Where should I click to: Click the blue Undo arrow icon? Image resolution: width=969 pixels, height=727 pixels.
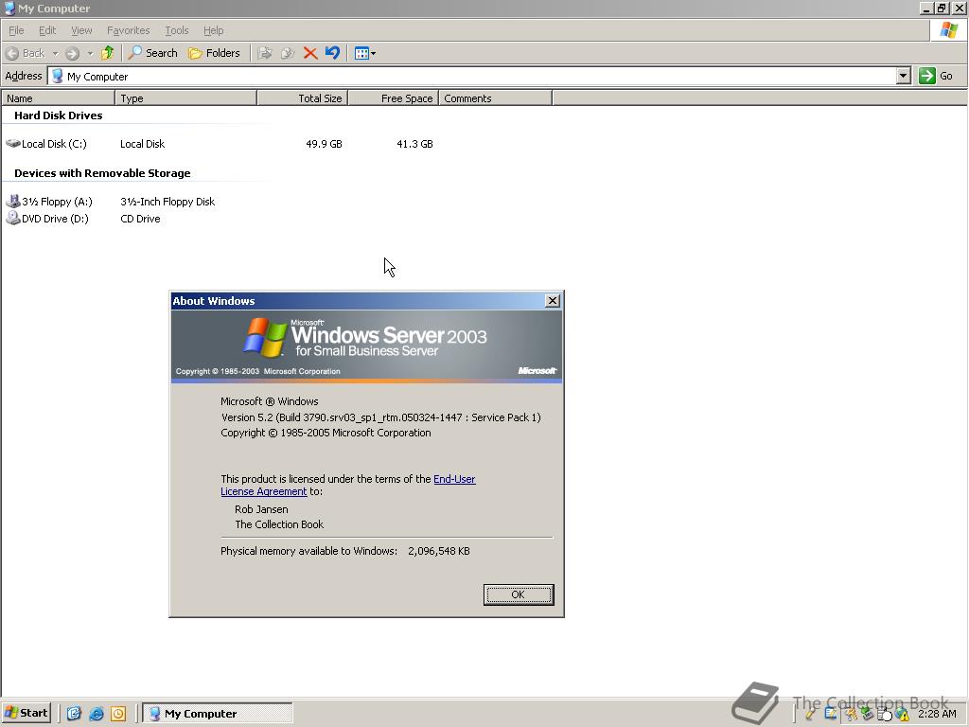tap(332, 53)
